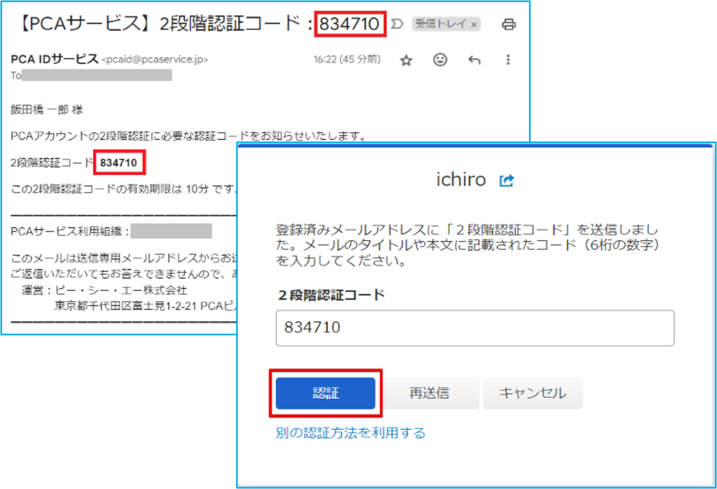The height and width of the screenshot is (489, 717).
Task: Click the blue 認証 button
Action: point(325,393)
